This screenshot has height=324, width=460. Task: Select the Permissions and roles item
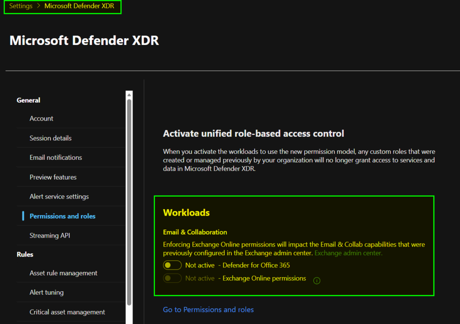(62, 216)
